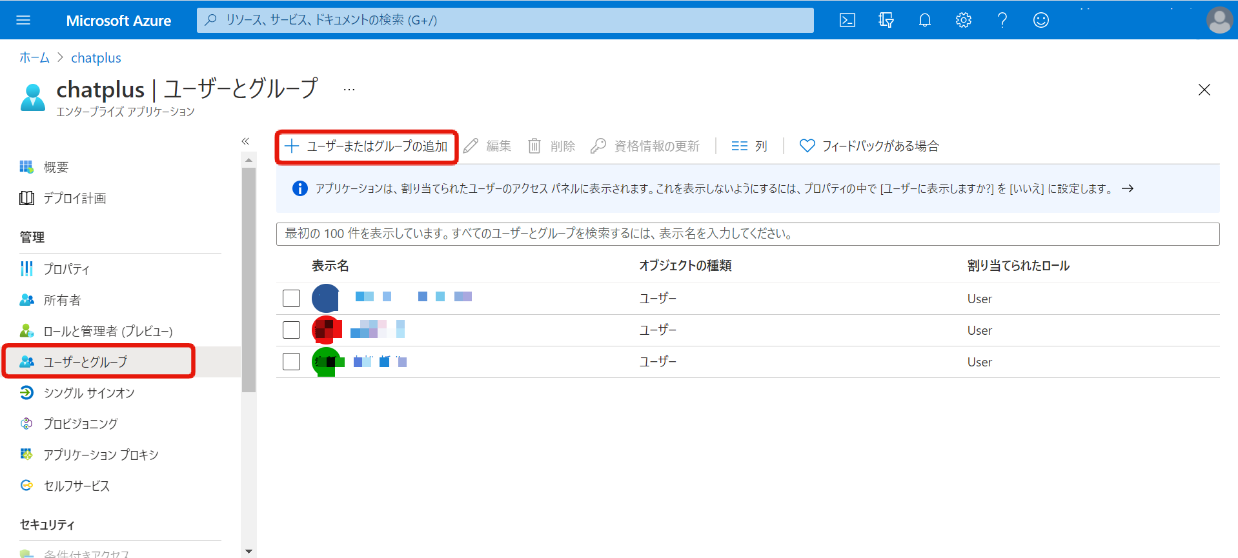
Task: Click the arrow at end of info banner
Action: coord(1128,189)
